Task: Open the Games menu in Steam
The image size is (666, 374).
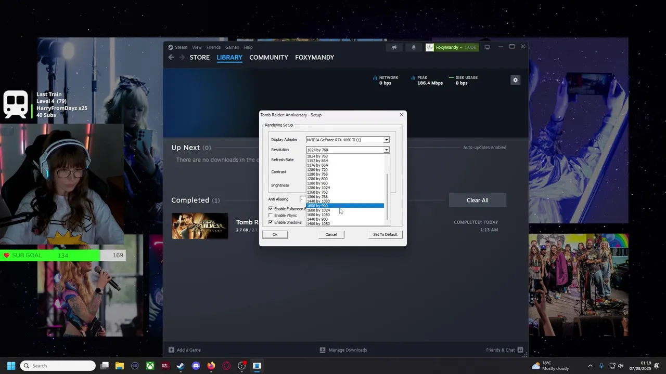Action: pyautogui.click(x=232, y=47)
